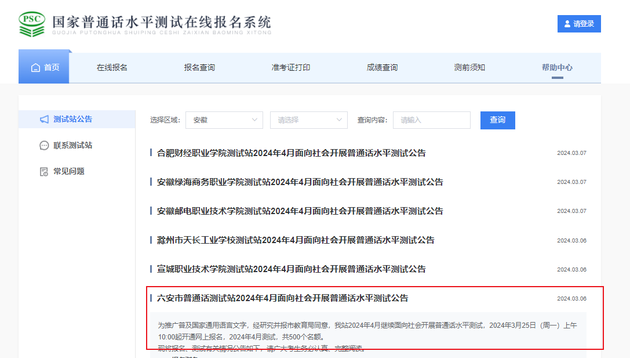Viewport: 630px width, 358px height.
Task: Click the site title 国家普通话水平测试在线报名系统
Action: (x=162, y=21)
